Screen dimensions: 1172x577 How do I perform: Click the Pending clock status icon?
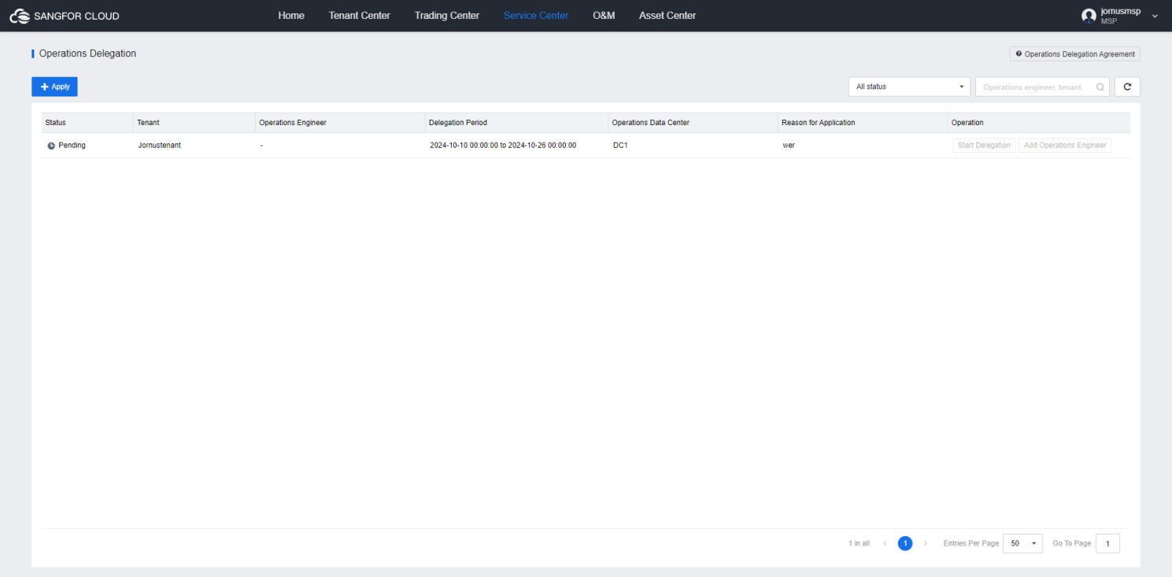coord(51,146)
